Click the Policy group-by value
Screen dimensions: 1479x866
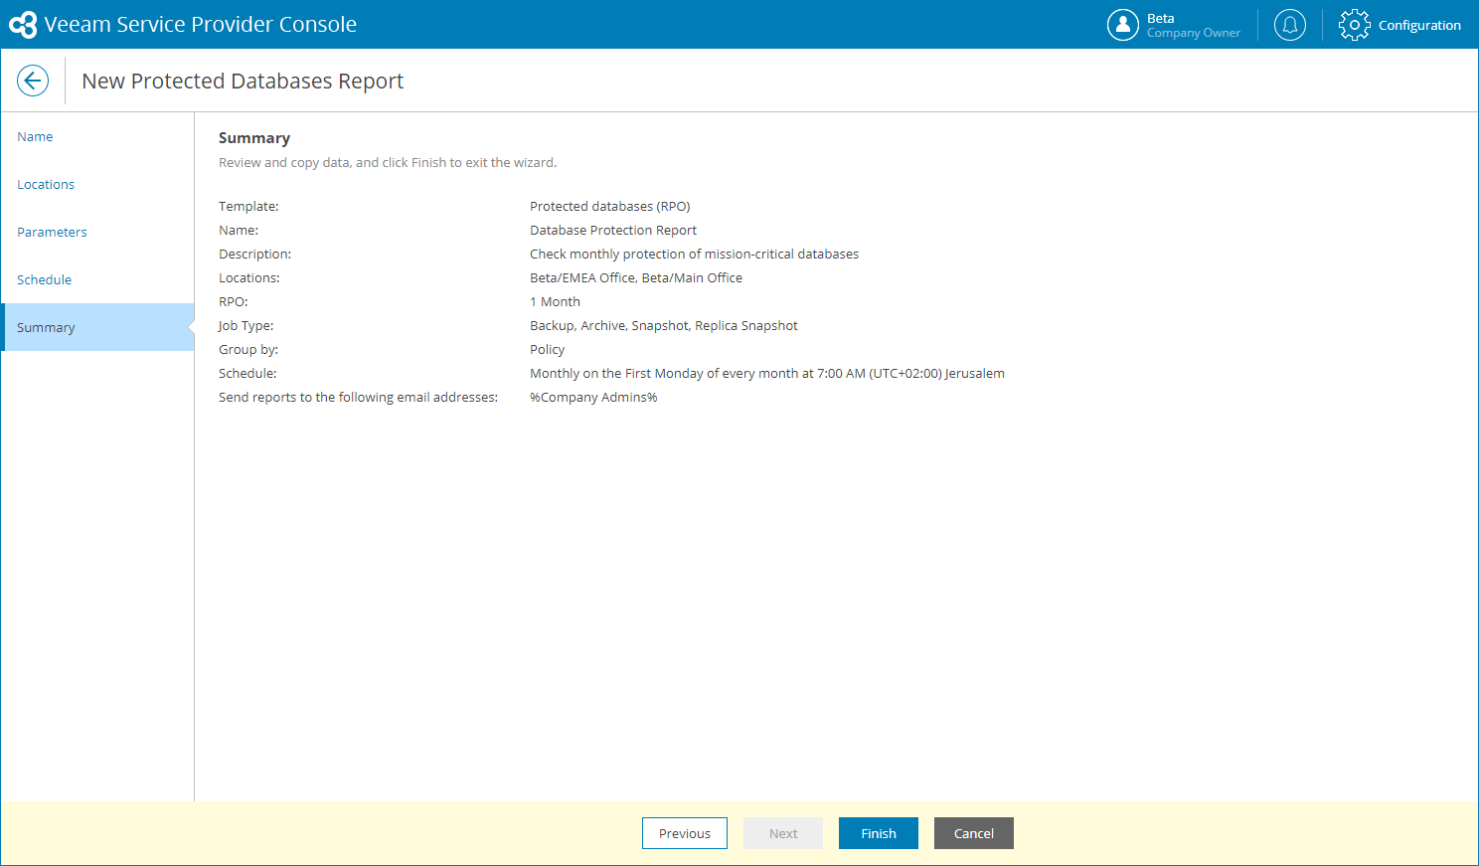pos(548,349)
